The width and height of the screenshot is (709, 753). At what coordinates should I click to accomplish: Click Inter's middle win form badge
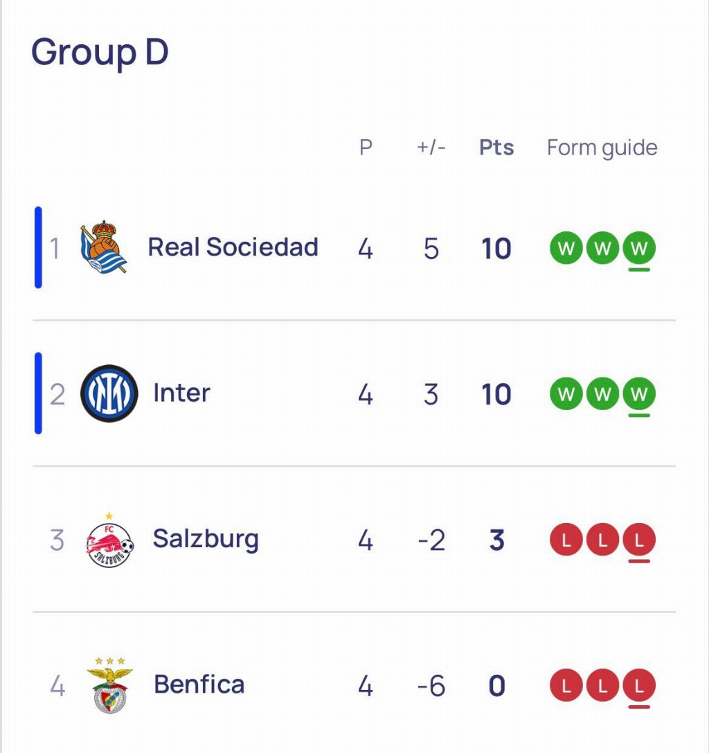(602, 395)
